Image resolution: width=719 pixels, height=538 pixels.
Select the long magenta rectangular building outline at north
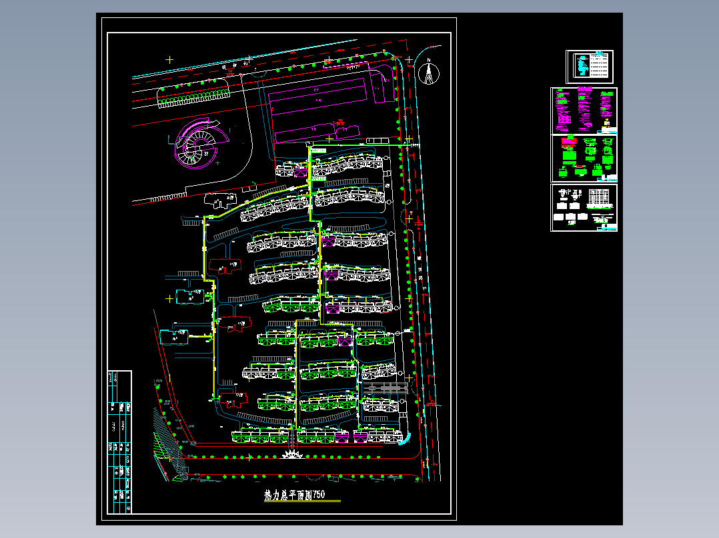(x=317, y=97)
